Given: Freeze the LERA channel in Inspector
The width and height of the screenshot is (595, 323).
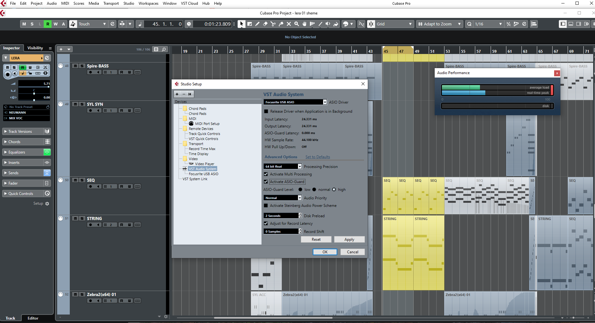Looking at the screenshot, I should pyautogui.click(x=46, y=73).
